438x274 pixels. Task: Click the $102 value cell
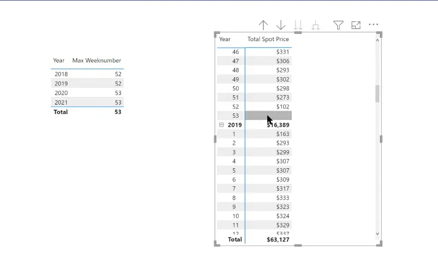[283, 106]
